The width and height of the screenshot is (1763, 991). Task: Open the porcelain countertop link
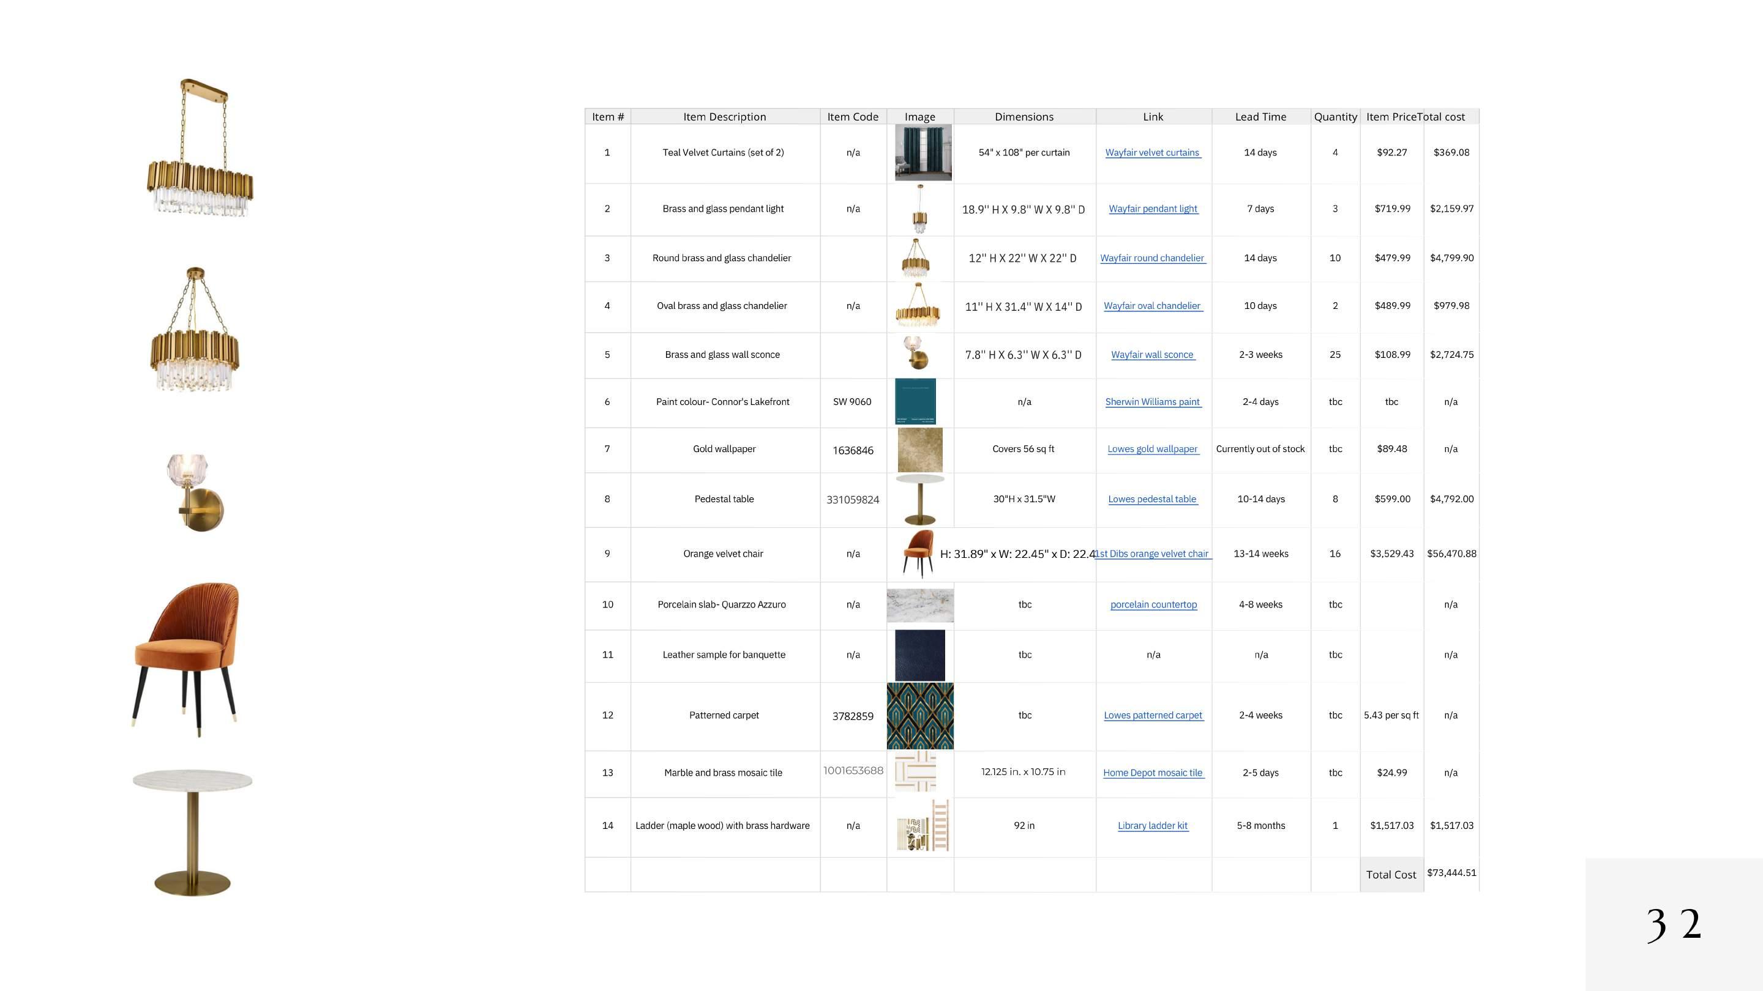1153,604
